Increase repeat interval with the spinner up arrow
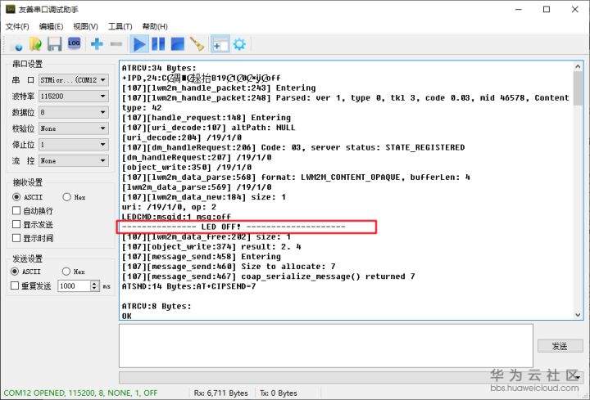This screenshot has height=400, width=590. click(95, 283)
